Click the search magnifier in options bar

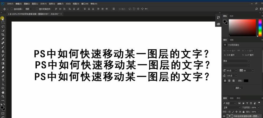click(x=256, y=9)
